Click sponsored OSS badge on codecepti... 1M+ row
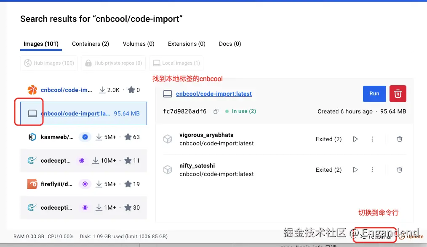This screenshot has height=247, width=427. pyautogui.click(x=85, y=208)
